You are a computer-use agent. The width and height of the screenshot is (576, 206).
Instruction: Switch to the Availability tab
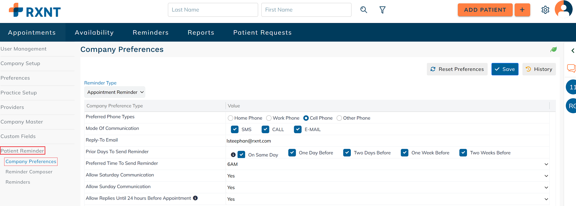coord(94,32)
